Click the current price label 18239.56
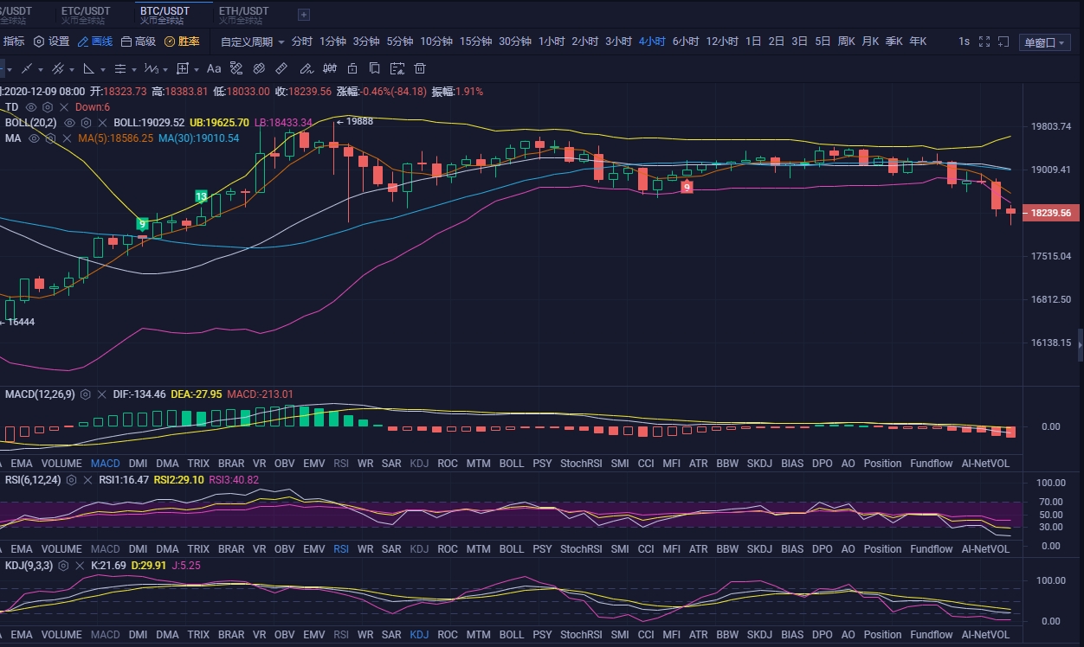 point(1050,213)
